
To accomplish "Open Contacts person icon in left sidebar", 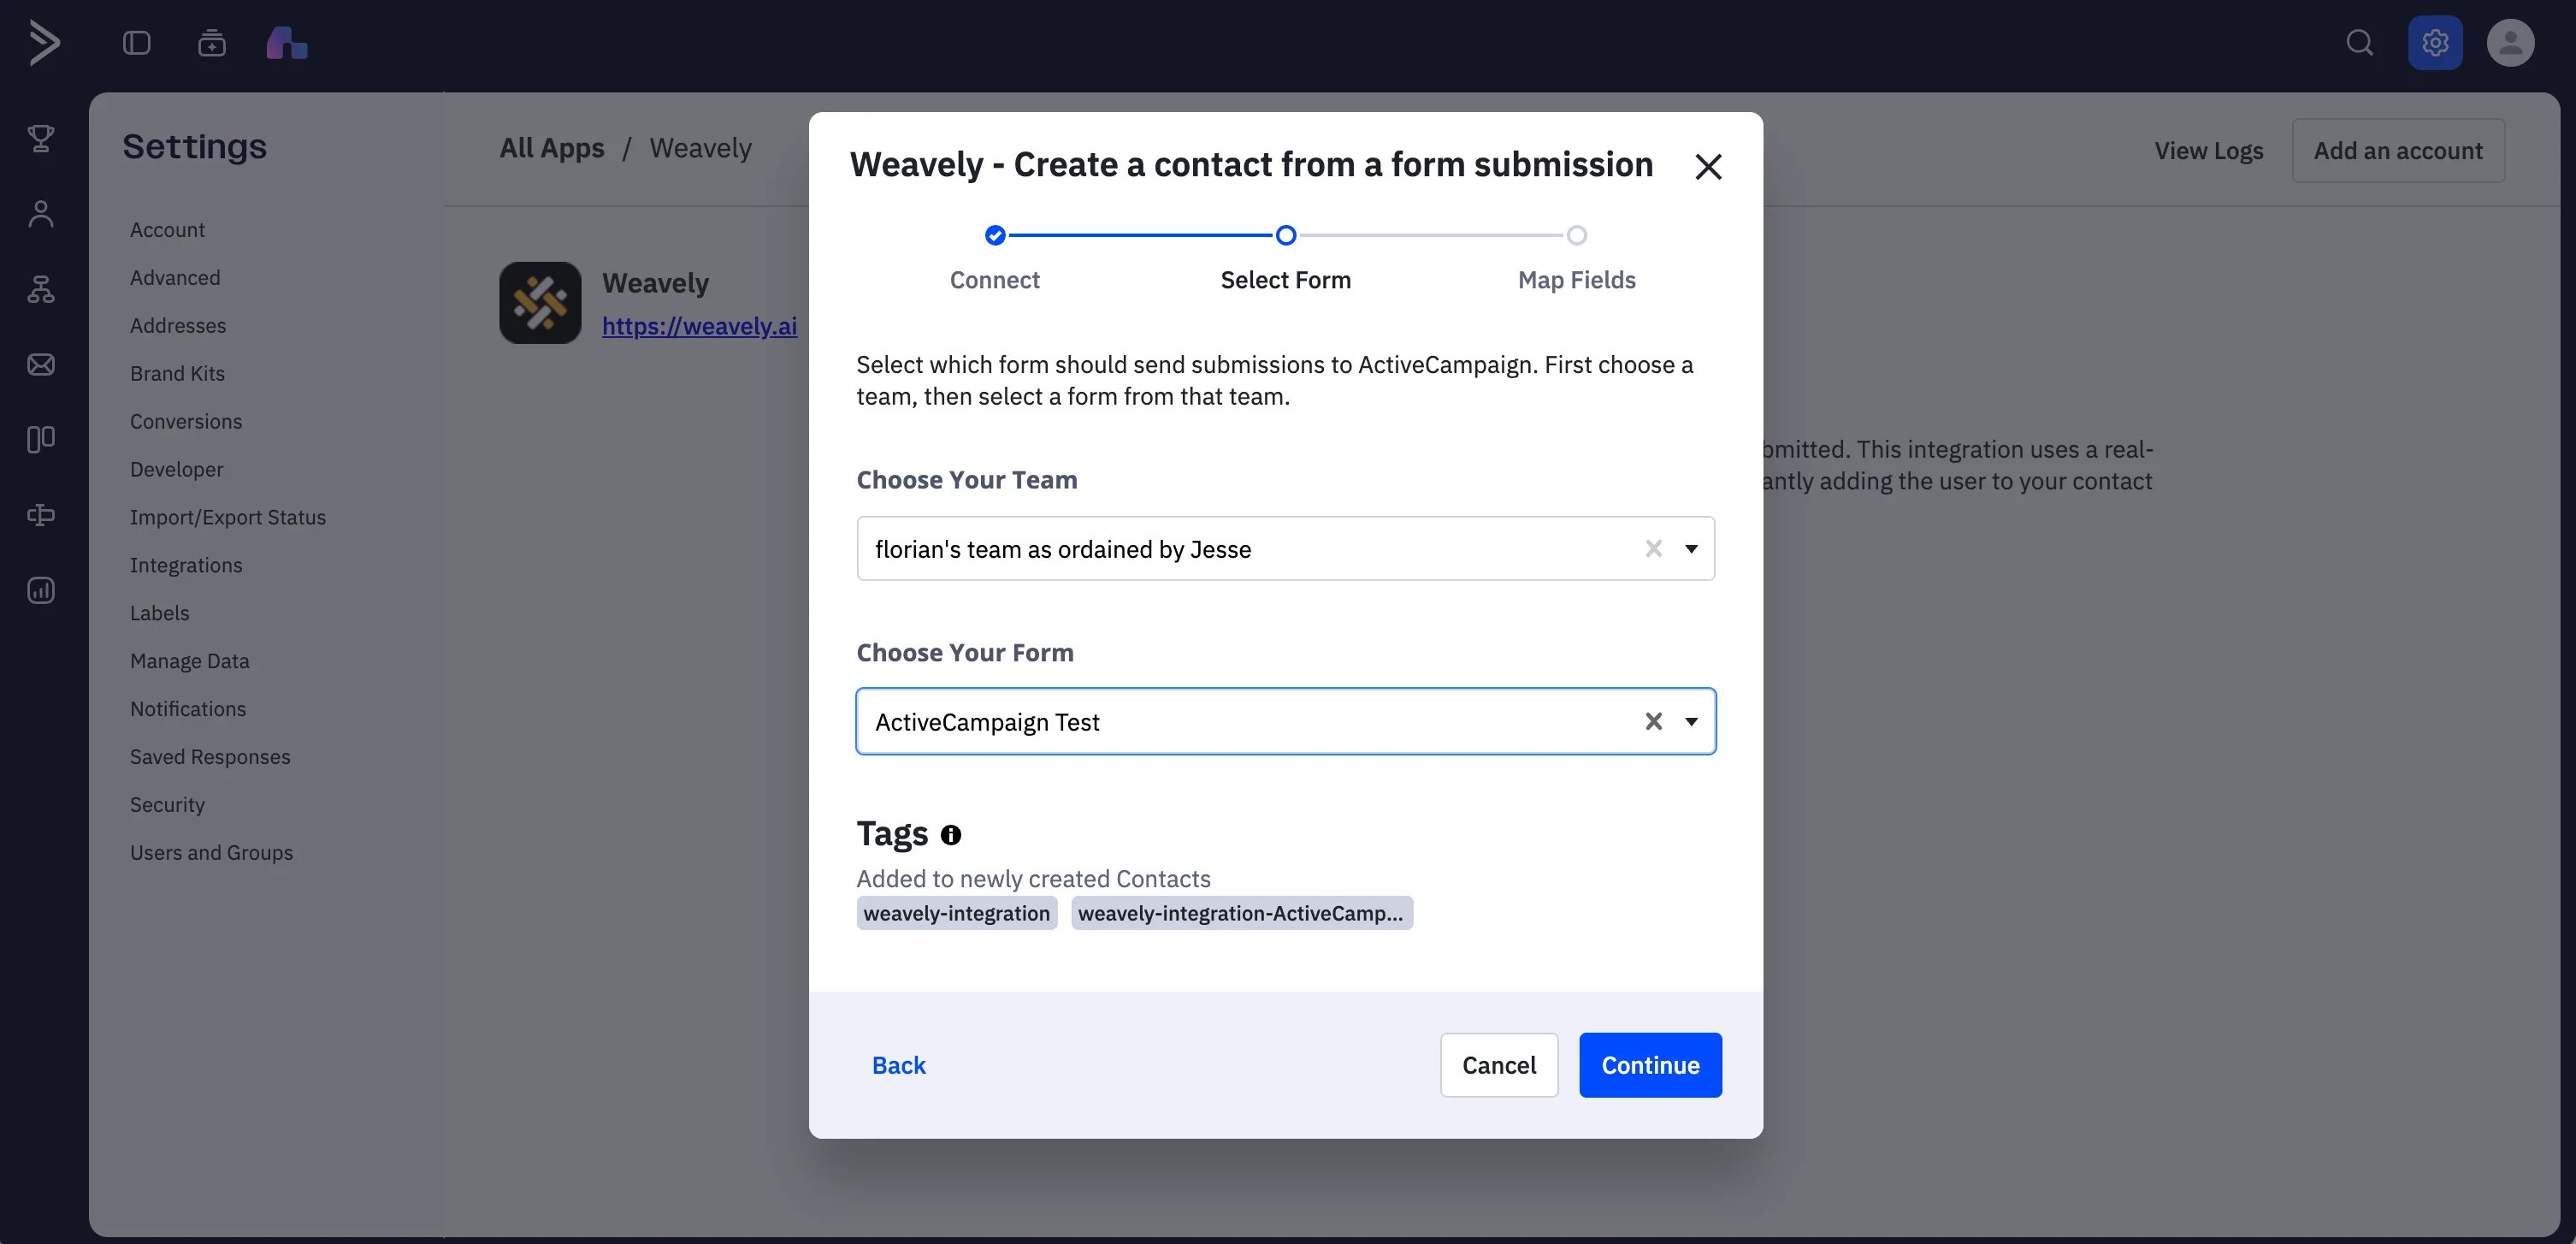I will click(x=41, y=214).
